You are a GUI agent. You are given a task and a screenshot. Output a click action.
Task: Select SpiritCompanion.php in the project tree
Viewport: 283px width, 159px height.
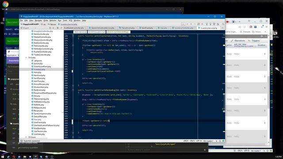click(42, 114)
